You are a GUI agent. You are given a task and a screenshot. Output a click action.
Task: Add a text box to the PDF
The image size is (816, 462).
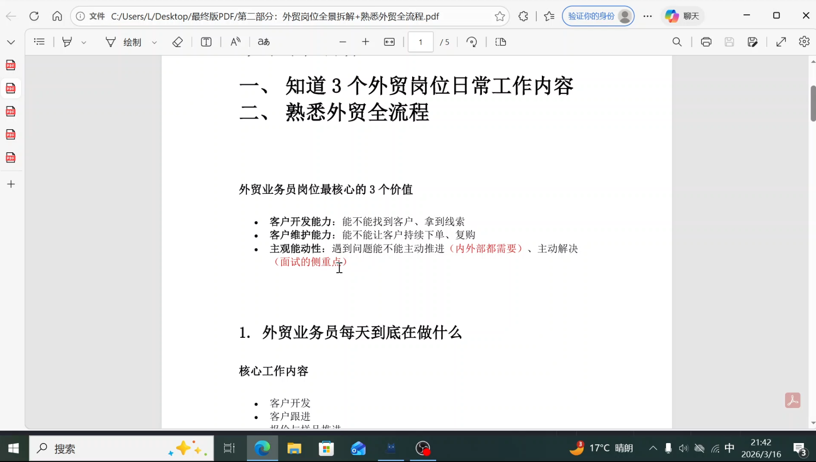click(206, 42)
